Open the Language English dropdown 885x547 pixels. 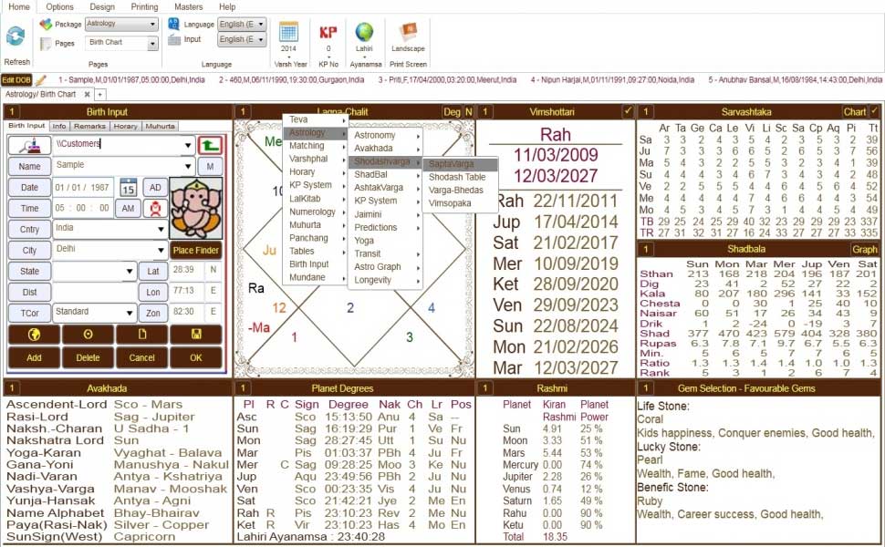(260, 25)
